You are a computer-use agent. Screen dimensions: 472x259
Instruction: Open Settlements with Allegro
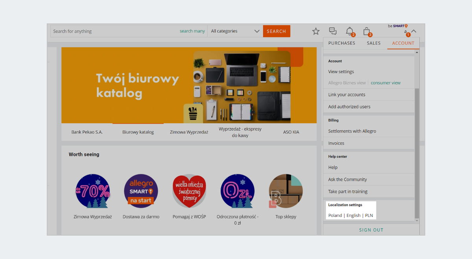point(352,131)
